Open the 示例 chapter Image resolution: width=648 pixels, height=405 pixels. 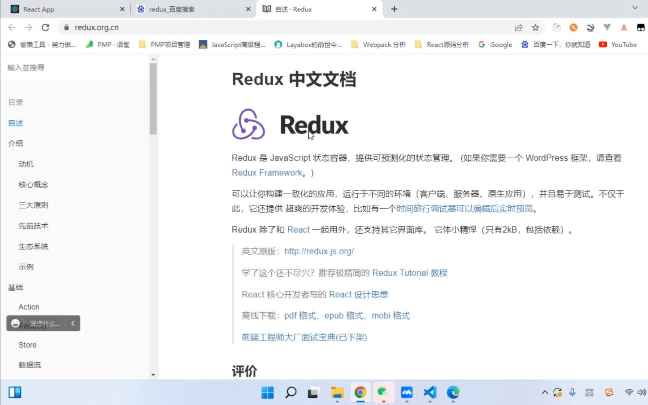point(26,267)
